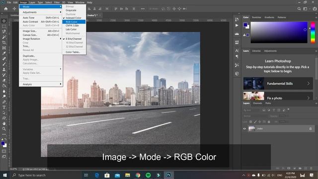Click the Share icon at top right
This screenshot has width=318, height=179.
tap(315, 9)
